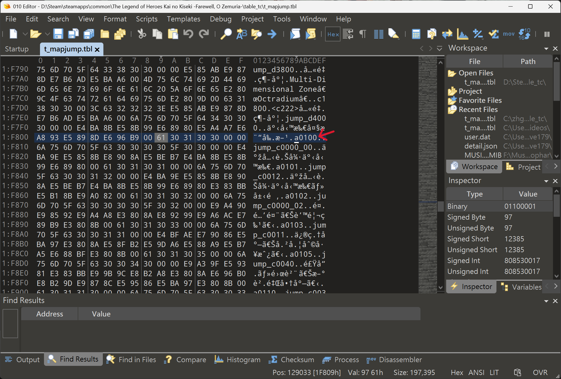Toggle the line wrap icon

click(348, 34)
